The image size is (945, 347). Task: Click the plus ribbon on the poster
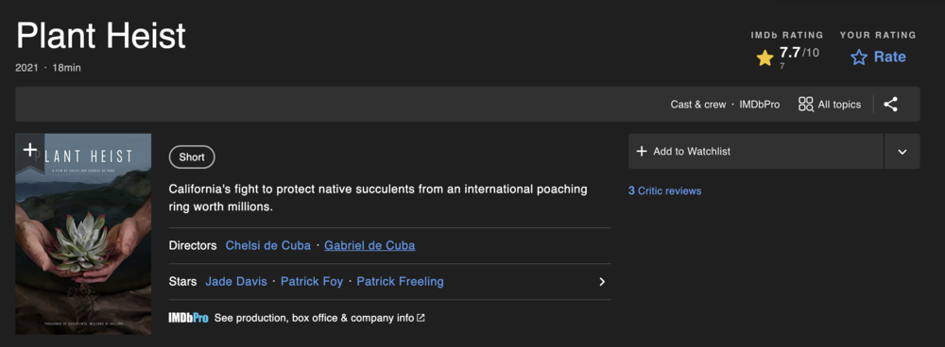tap(29, 150)
